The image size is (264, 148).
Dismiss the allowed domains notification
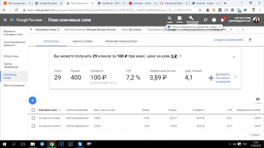tap(219, 27)
